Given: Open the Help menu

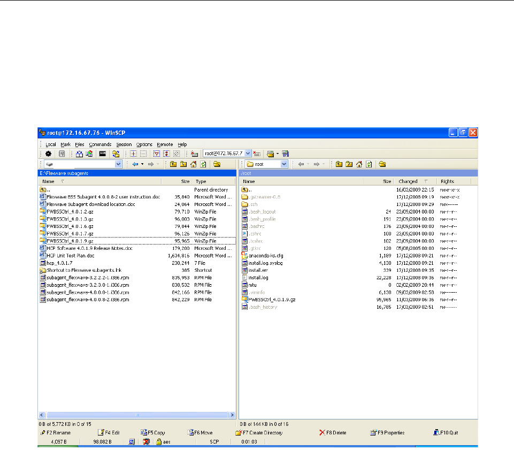Looking at the screenshot, I should click(182, 144).
